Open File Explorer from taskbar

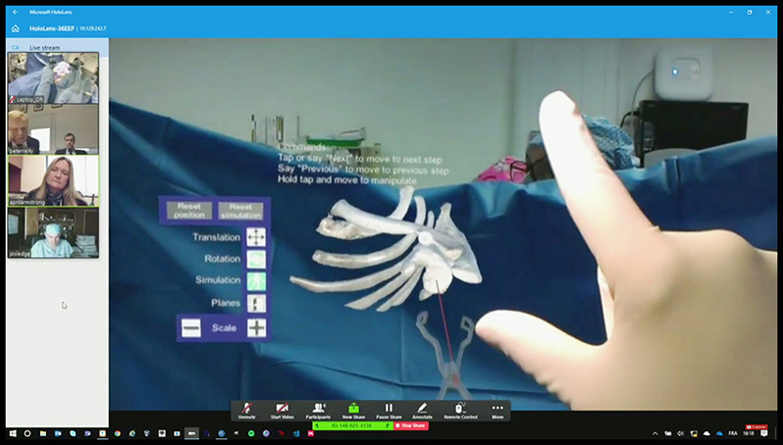43,434
